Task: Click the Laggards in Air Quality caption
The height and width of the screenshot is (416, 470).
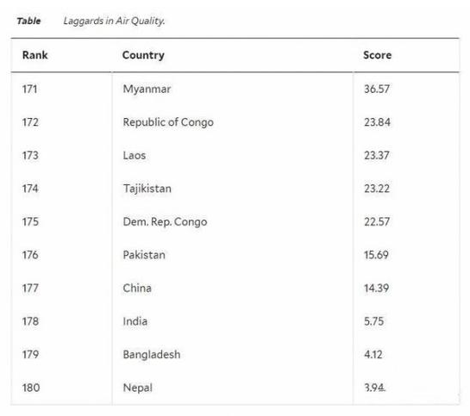Action: (114, 21)
